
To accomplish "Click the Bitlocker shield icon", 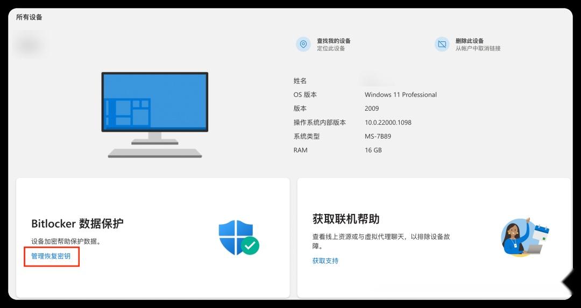I will [x=239, y=238].
